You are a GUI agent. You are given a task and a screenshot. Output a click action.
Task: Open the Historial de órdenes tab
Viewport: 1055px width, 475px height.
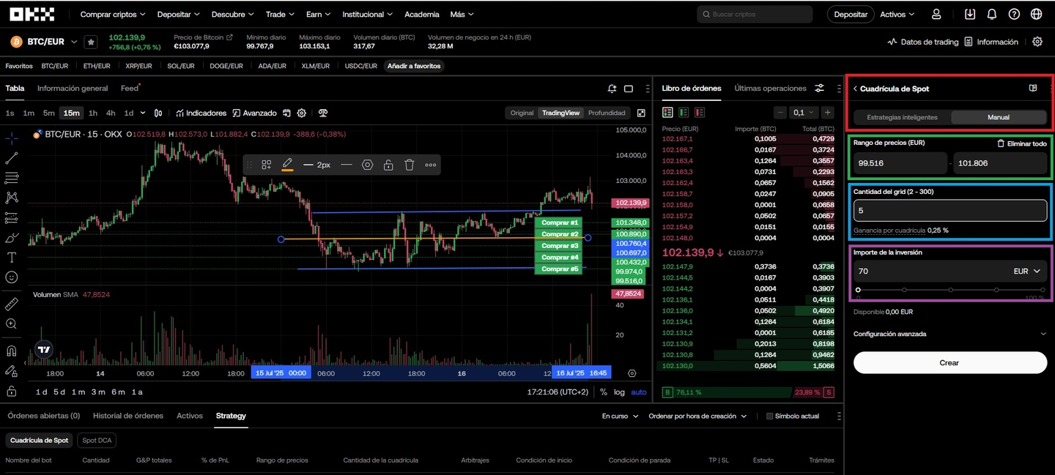click(128, 416)
